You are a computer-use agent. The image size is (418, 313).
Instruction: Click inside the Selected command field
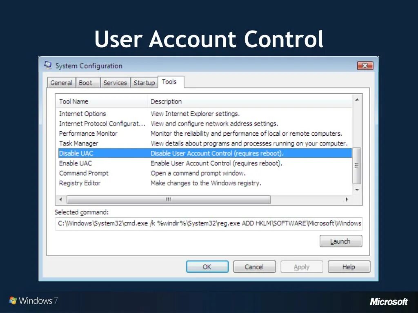[x=209, y=223]
